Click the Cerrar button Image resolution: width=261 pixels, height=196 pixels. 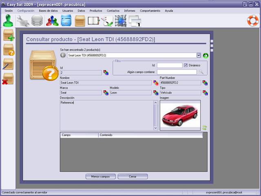(133, 176)
